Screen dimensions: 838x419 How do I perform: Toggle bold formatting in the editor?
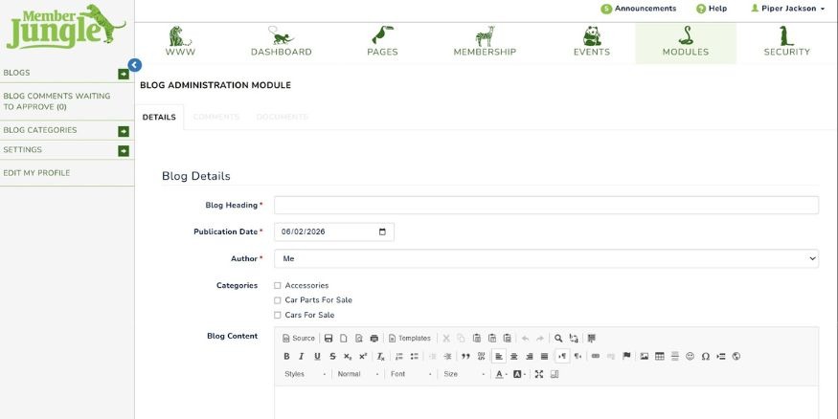[286, 356]
